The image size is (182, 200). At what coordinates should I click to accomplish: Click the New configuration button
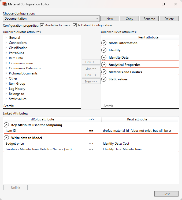(110, 19)
